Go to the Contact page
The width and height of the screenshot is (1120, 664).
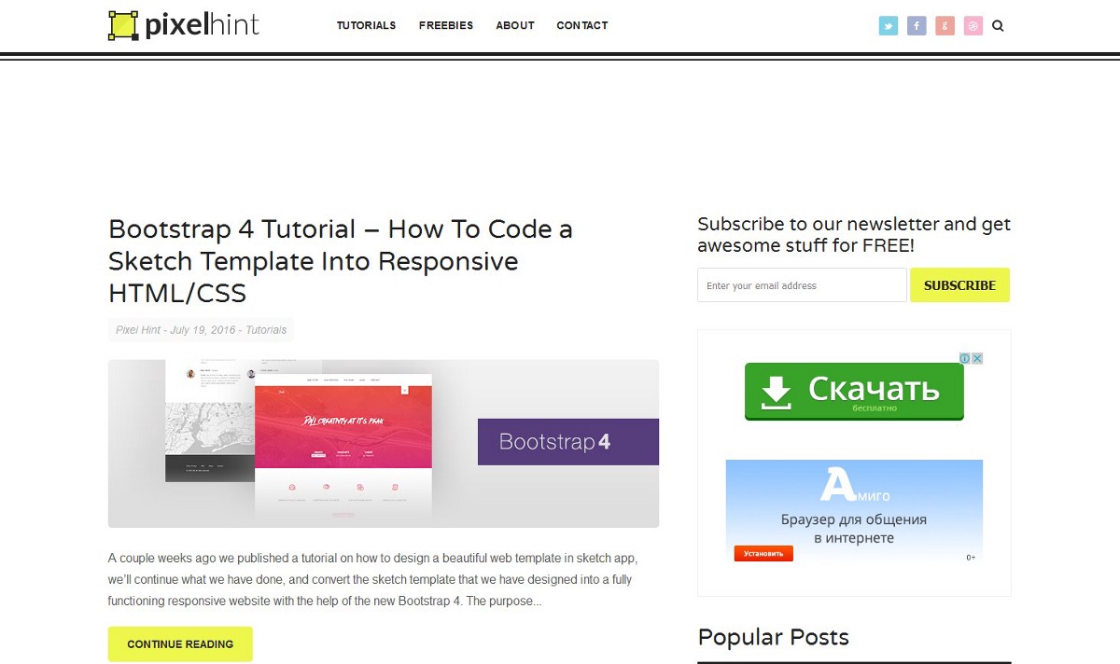[x=582, y=25]
